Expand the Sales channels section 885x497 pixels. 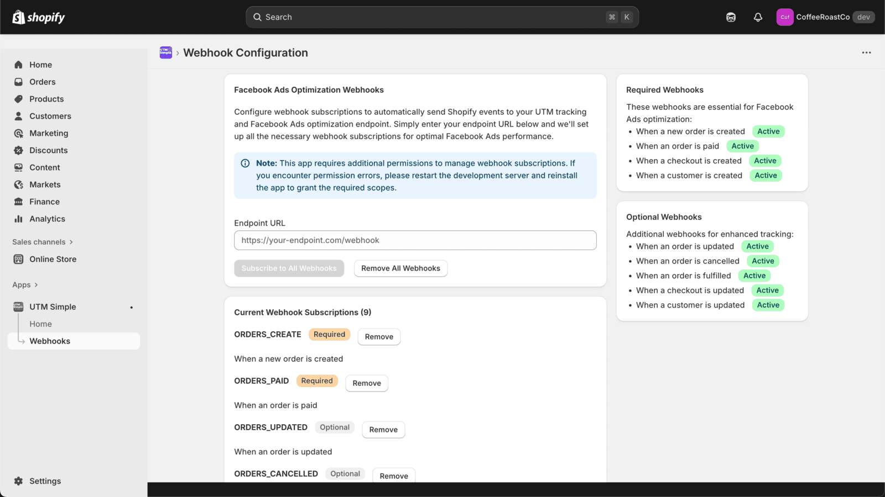click(x=43, y=241)
